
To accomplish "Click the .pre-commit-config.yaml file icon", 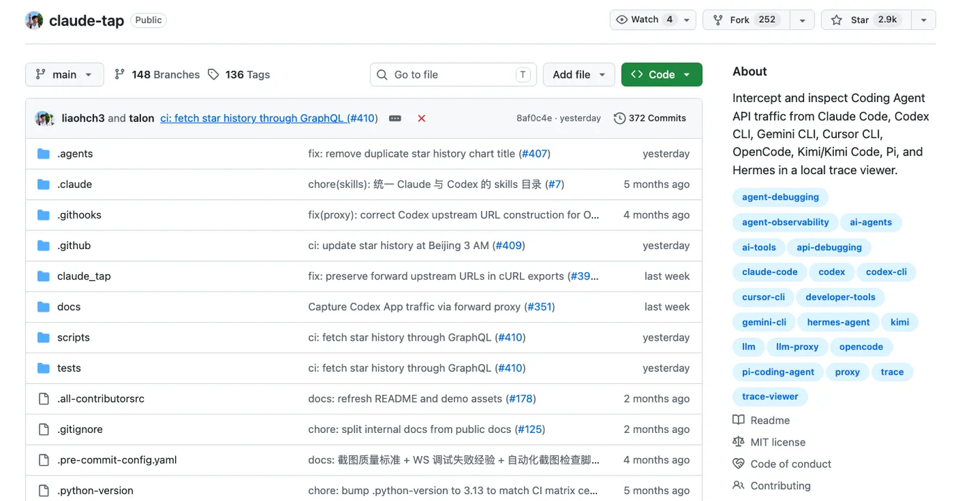I will tap(44, 459).
